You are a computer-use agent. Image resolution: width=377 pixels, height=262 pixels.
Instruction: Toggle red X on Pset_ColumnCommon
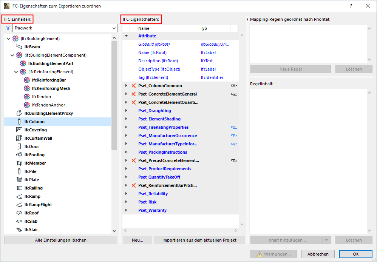[x=134, y=86]
